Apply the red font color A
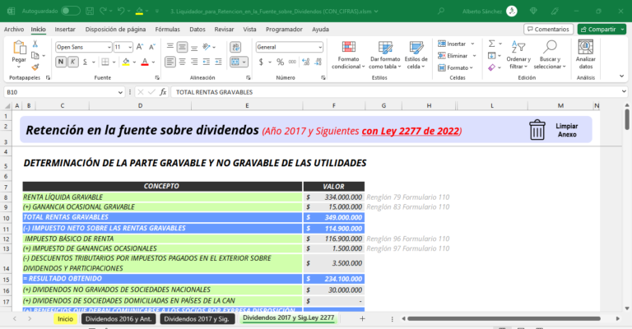The image size is (632, 329). 145,62
